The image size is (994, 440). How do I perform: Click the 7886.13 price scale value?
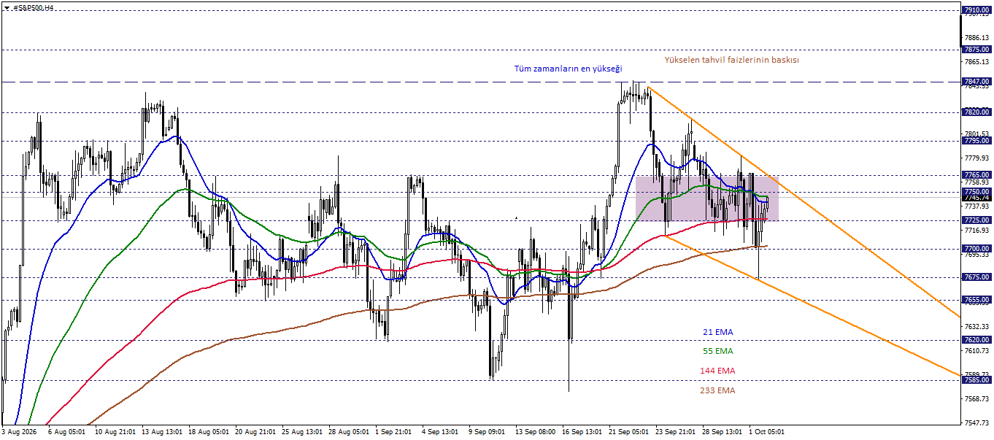click(x=976, y=37)
